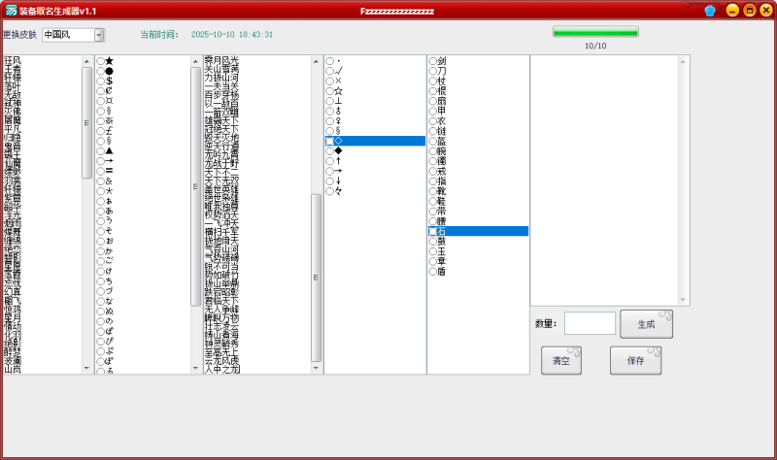Choose the 剑 (sword) equipment type
This screenshot has height=460, width=777.
pyautogui.click(x=433, y=61)
